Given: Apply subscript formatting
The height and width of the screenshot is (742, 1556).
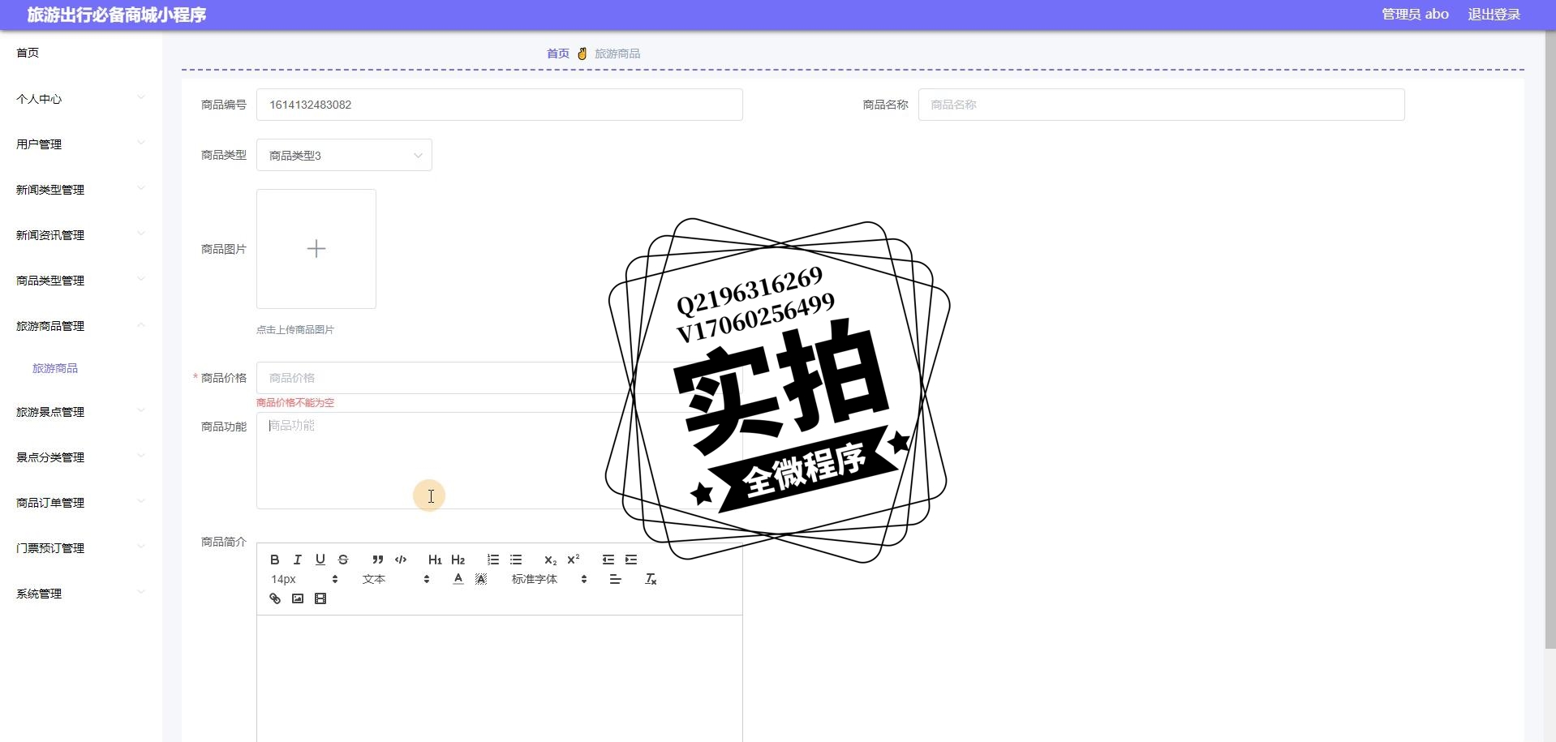Looking at the screenshot, I should click(550, 560).
